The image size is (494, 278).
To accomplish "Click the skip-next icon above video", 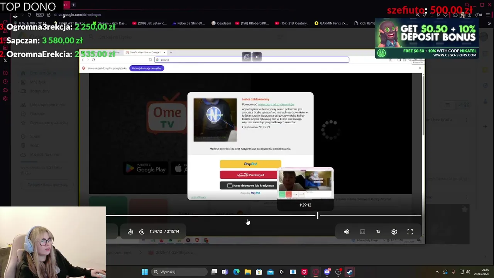I will (257, 57).
